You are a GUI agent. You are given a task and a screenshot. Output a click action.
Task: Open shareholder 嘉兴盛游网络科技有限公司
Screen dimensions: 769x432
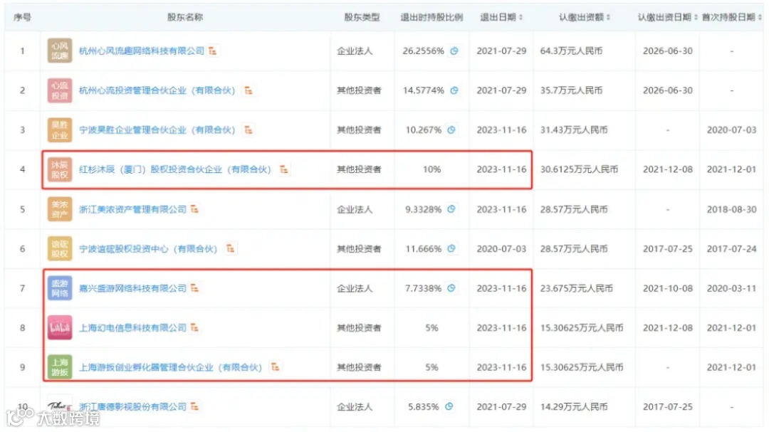click(132, 288)
